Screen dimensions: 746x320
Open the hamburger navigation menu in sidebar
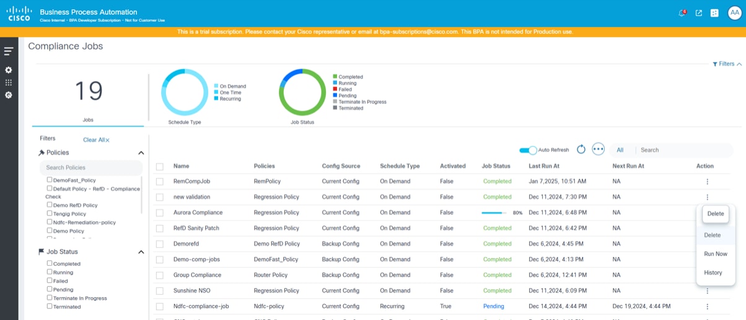coord(8,51)
